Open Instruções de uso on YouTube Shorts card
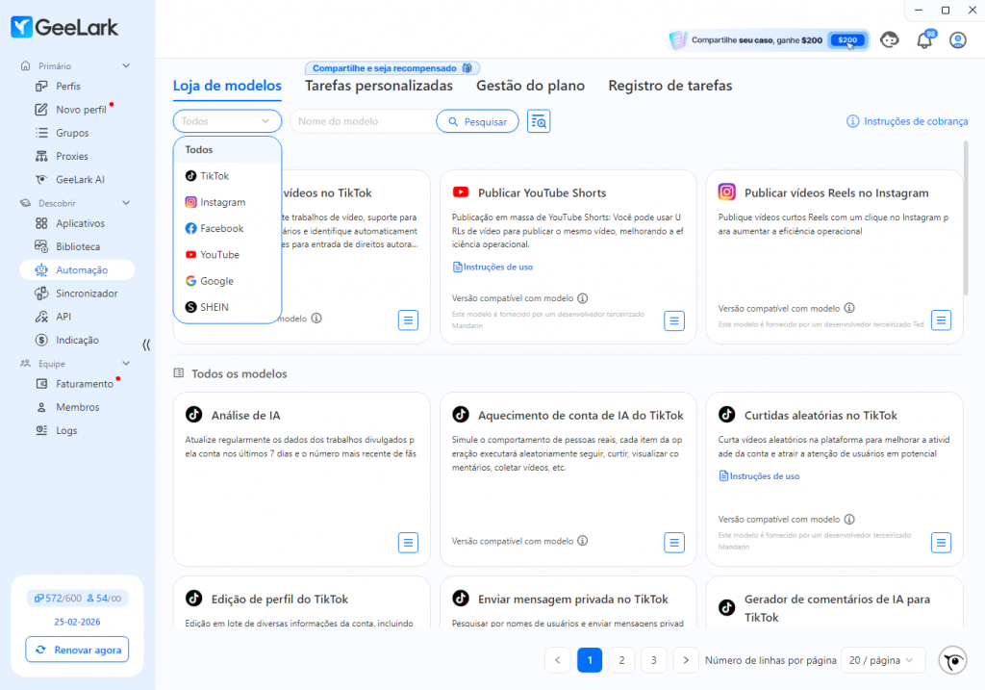This screenshot has width=985, height=690. click(492, 268)
